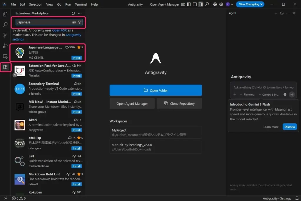Open the MyProject workspace

pyautogui.click(x=156, y=132)
